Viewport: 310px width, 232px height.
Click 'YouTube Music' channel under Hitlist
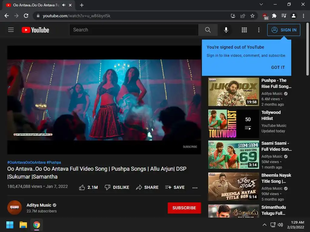(x=274, y=125)
